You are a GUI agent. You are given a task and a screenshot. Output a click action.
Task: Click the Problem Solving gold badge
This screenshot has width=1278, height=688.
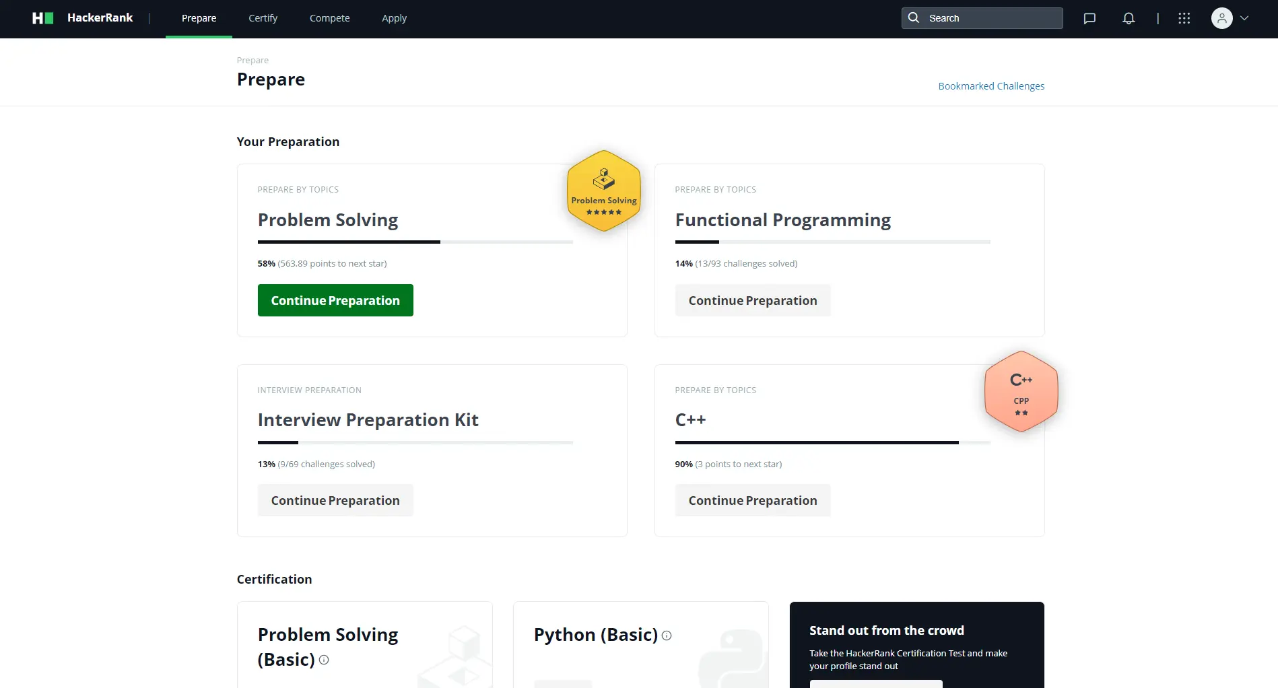(604, 191)
